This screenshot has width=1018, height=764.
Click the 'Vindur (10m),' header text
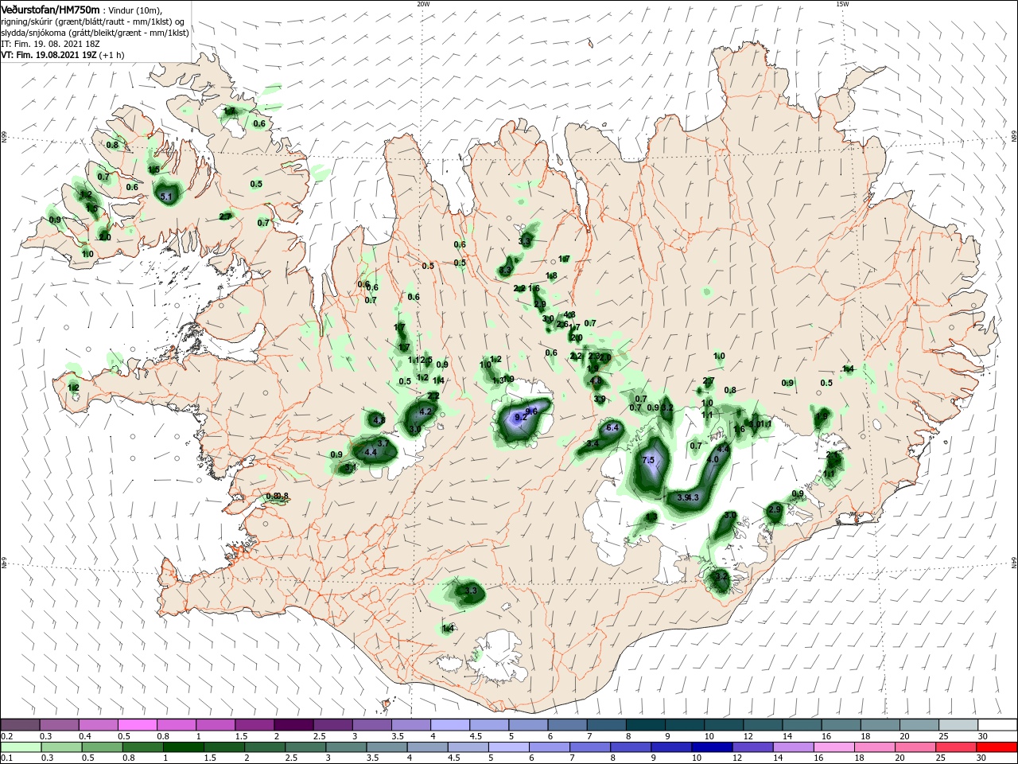(134, 10)
